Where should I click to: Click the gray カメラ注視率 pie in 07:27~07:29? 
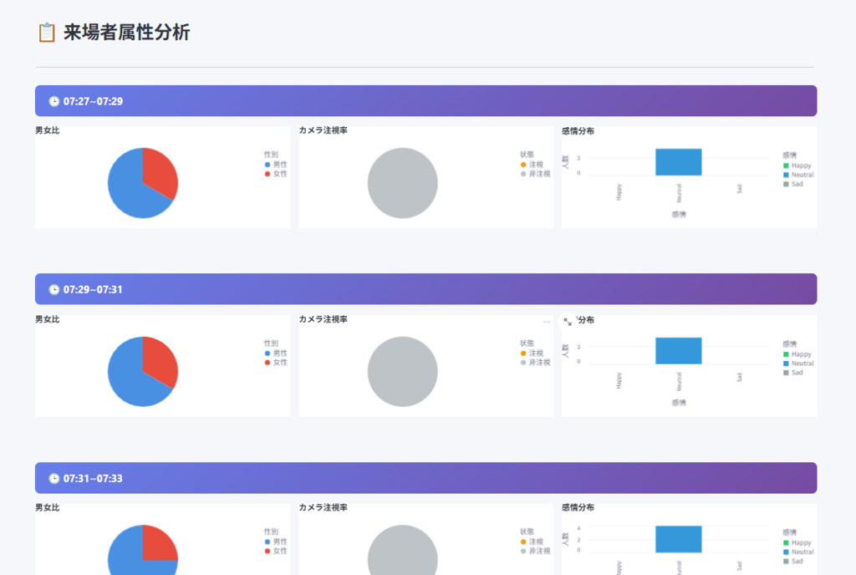click(403, 183)
